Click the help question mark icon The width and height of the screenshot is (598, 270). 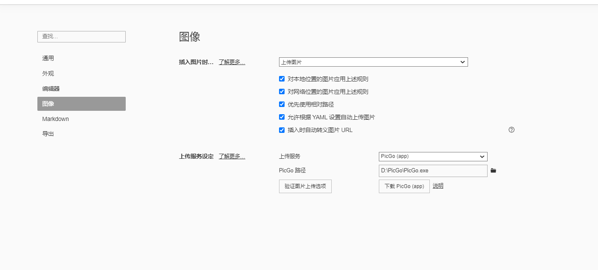pos(511,130)
